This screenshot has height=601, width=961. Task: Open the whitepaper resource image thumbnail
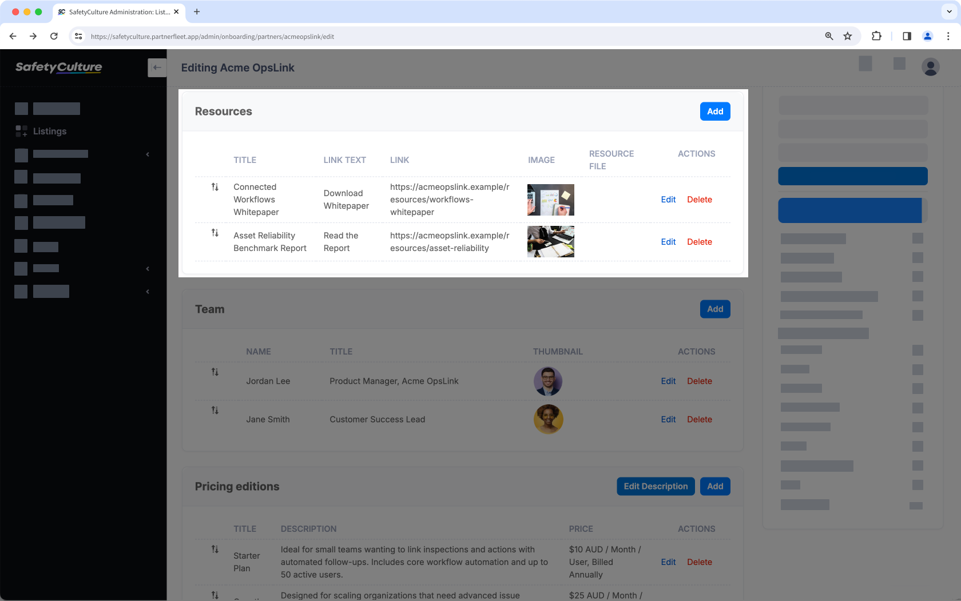(551, 200)
